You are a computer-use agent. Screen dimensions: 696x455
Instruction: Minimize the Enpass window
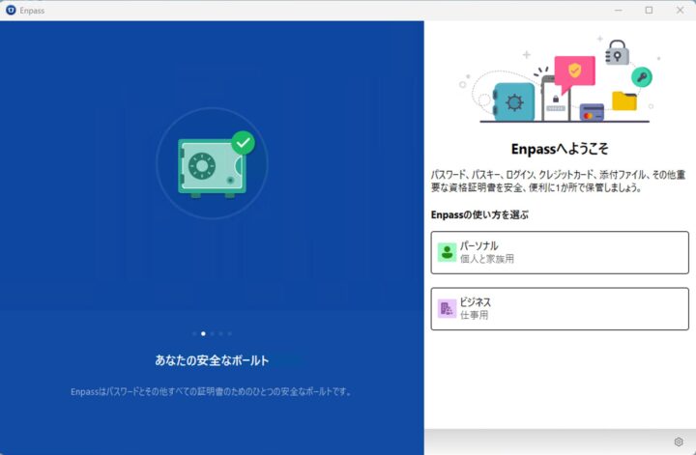(621, 10)
